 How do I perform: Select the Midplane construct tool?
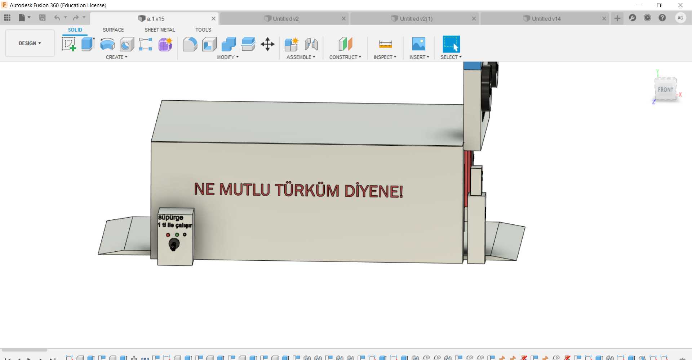pyautogui.click(x=345, y=44)
